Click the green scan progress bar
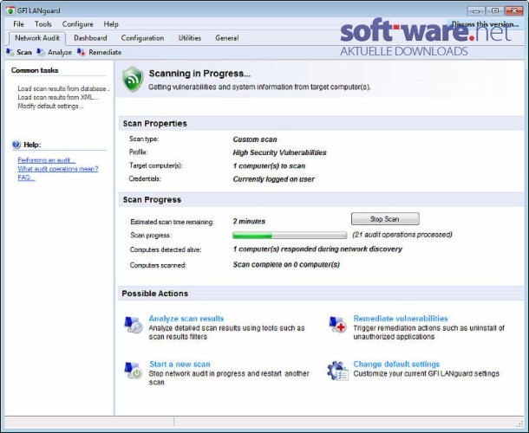529x433 pixels. tap(290, 236)
